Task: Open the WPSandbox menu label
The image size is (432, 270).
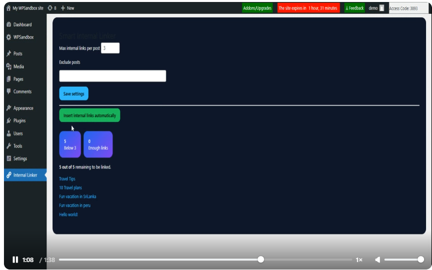Action: tap(24, 37)
